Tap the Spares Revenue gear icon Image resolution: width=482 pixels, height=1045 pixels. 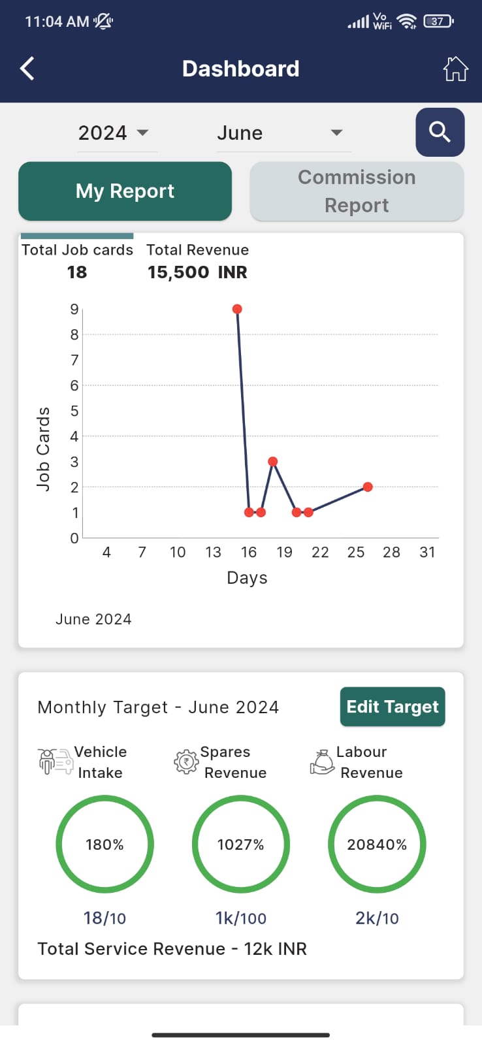186,762
